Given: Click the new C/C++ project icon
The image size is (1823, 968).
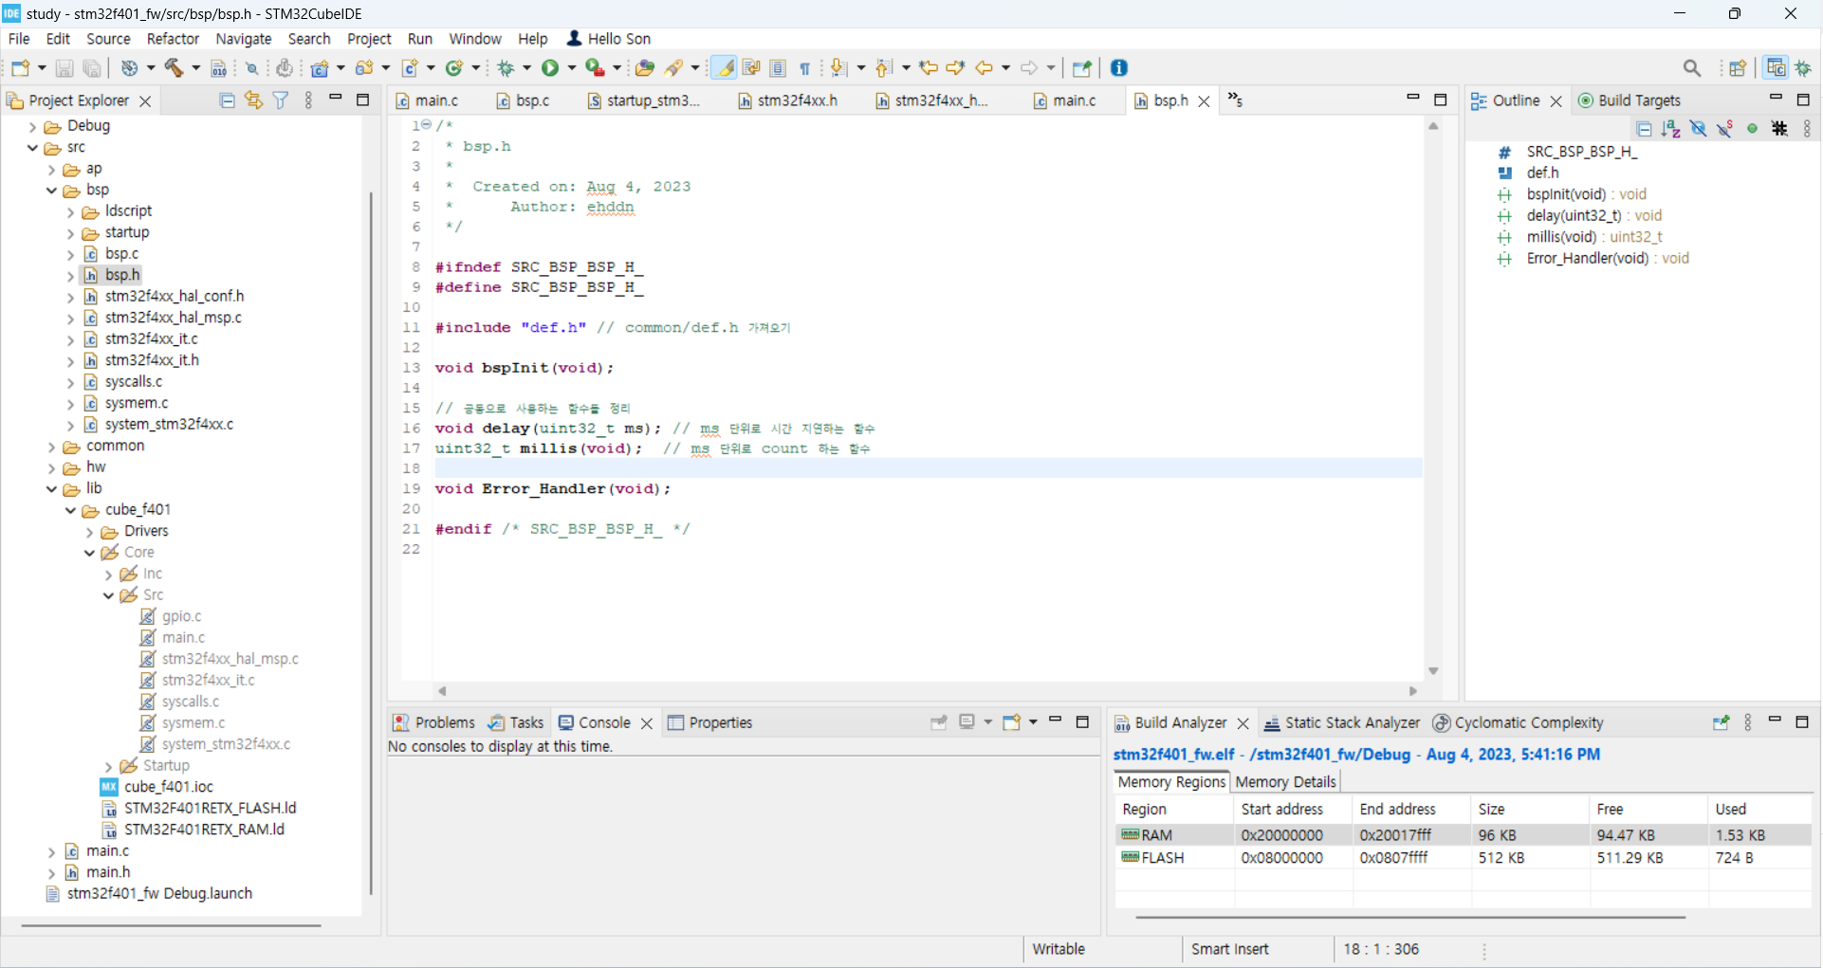Looking at the screenshot, I should [321, 67].
